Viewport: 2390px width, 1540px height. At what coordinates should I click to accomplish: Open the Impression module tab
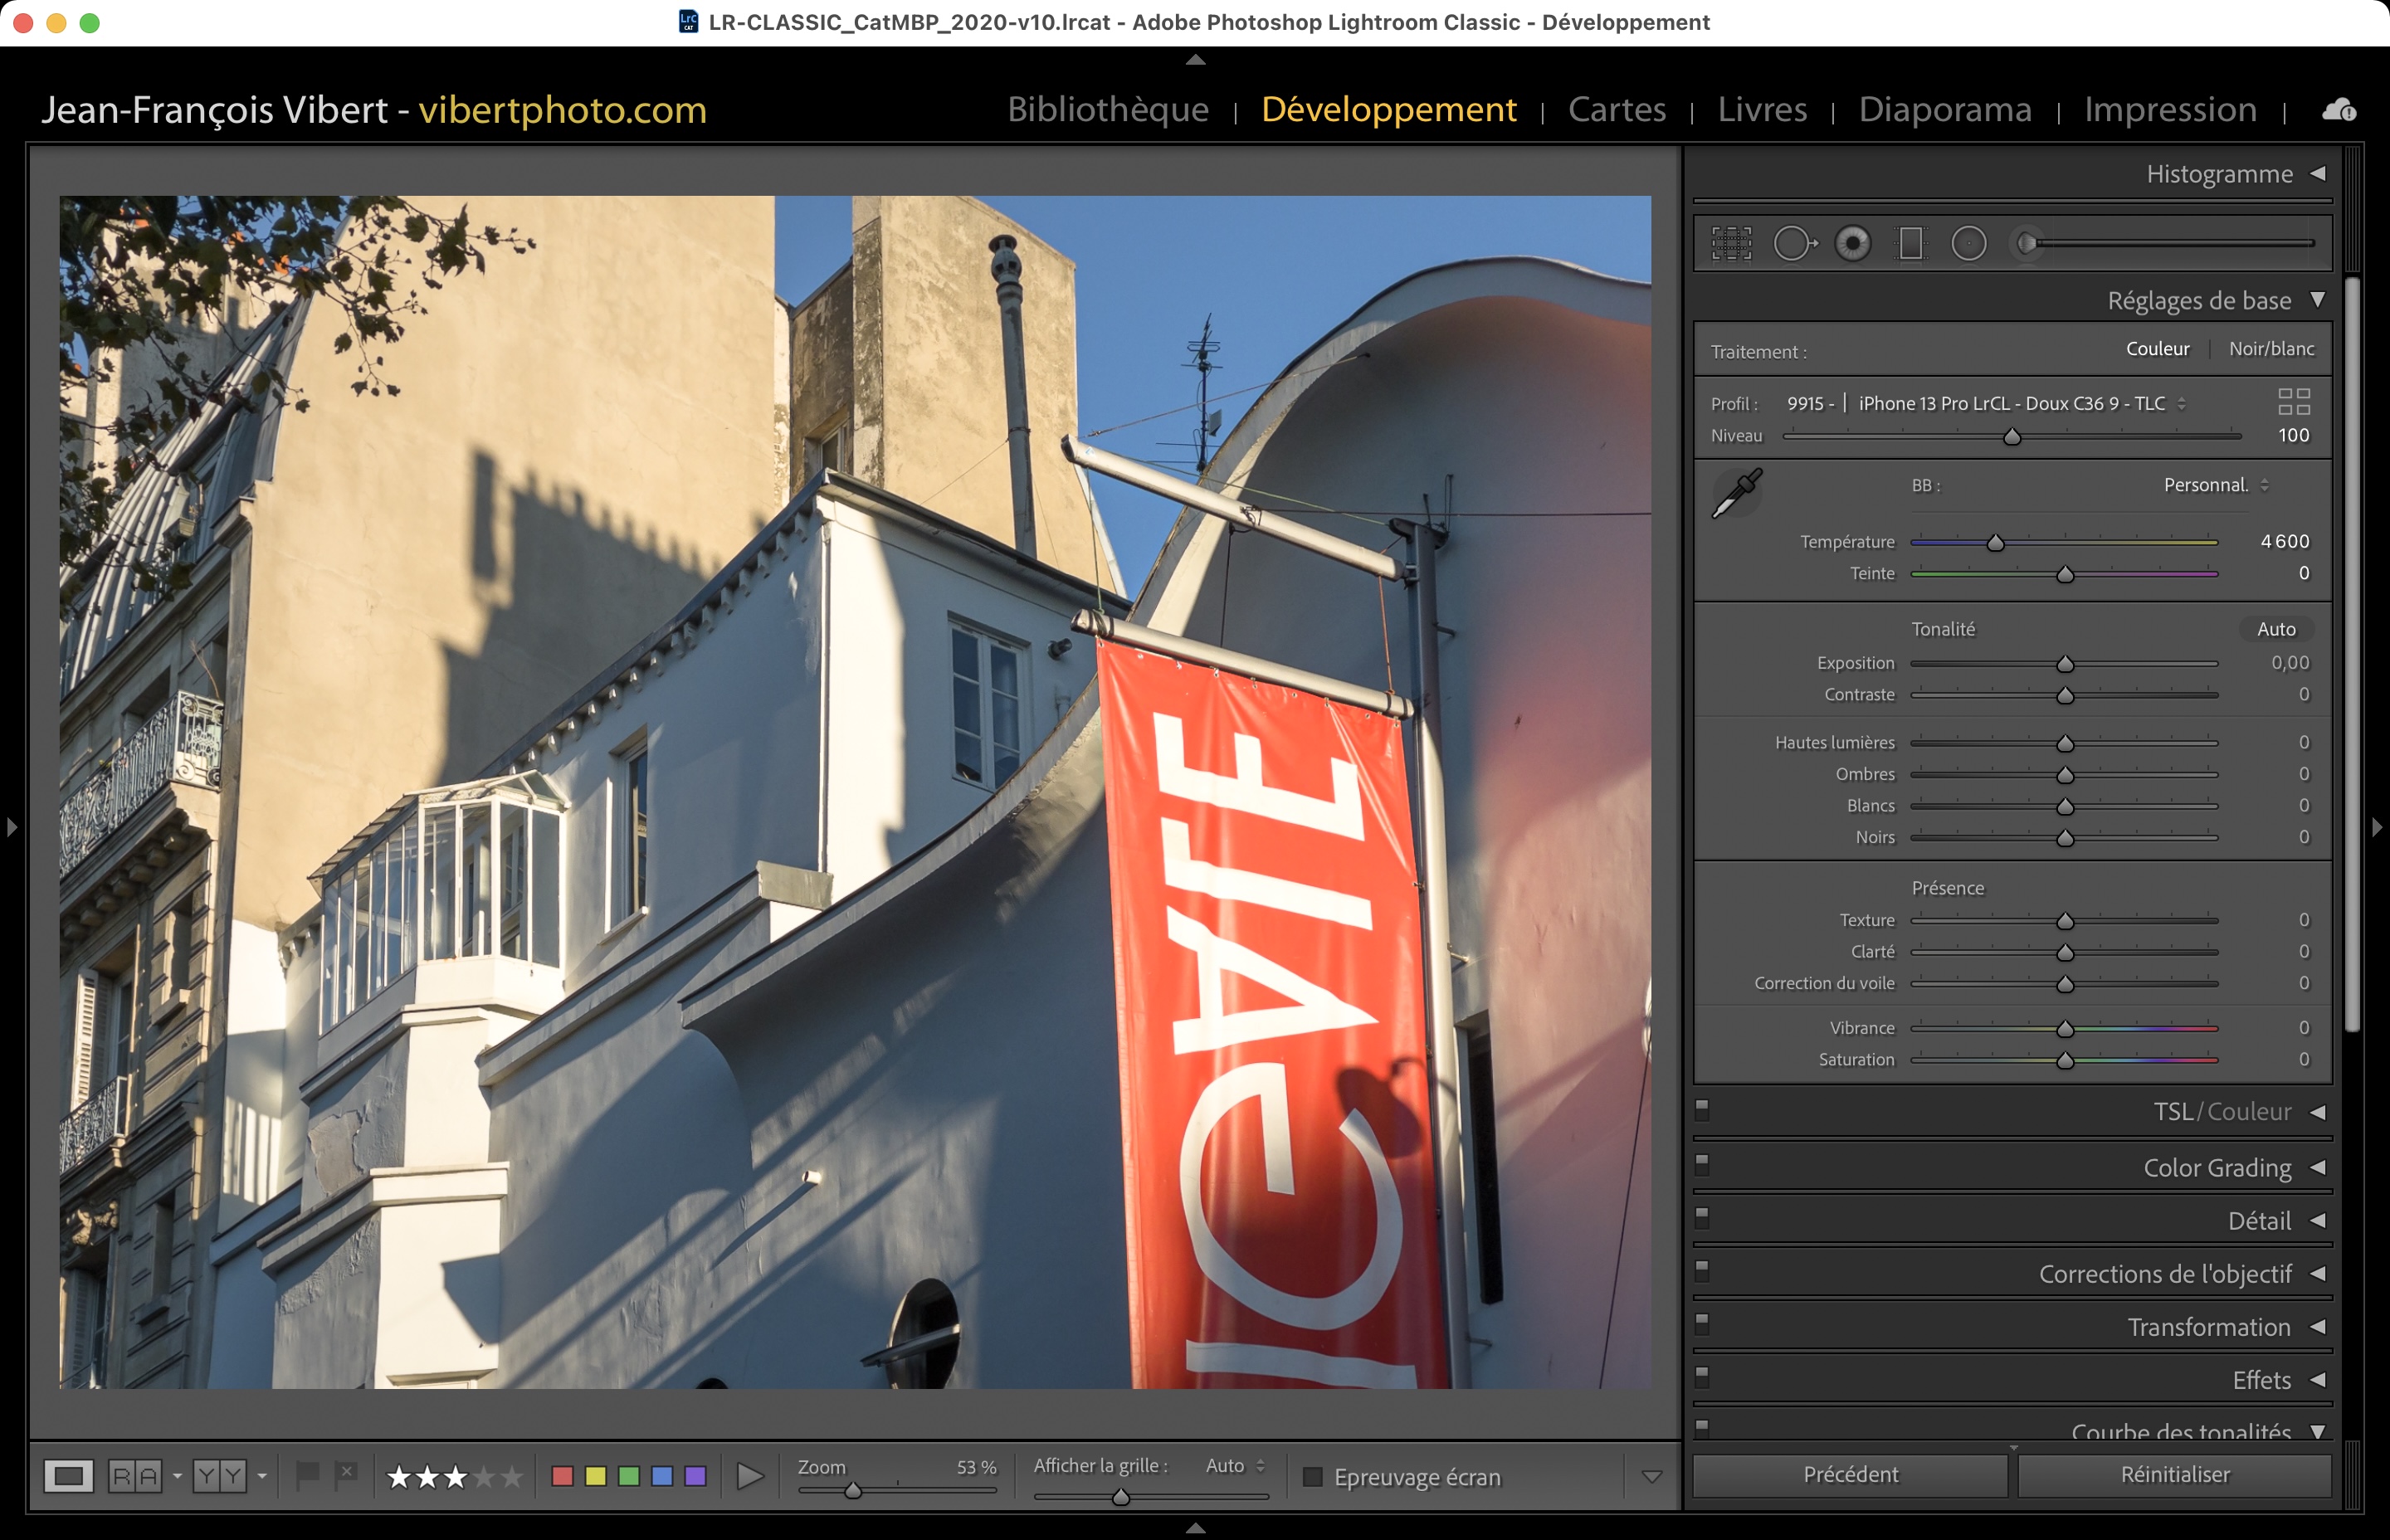click(x=2170, y=109)
